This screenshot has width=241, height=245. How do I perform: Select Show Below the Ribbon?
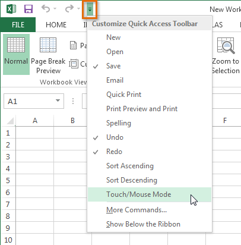pyautogui.click(x=150, y=224)
